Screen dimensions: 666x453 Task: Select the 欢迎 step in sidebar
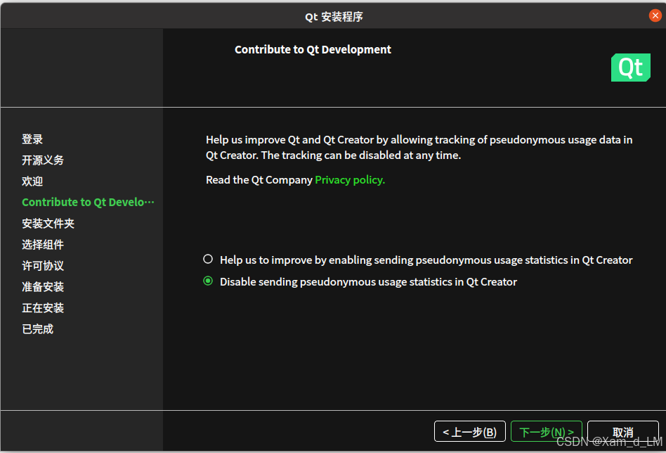32,181
